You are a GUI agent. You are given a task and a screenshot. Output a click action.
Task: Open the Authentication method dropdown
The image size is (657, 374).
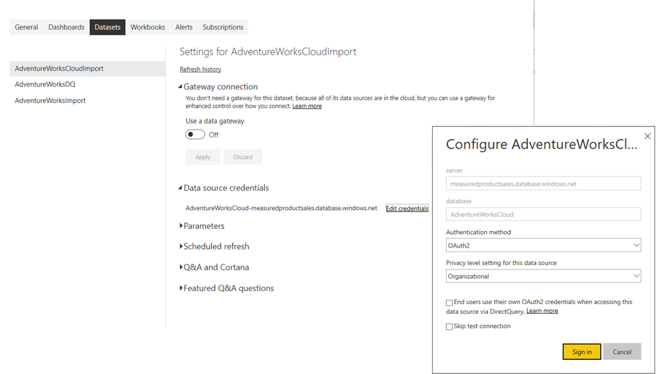(x=543, y=245)
